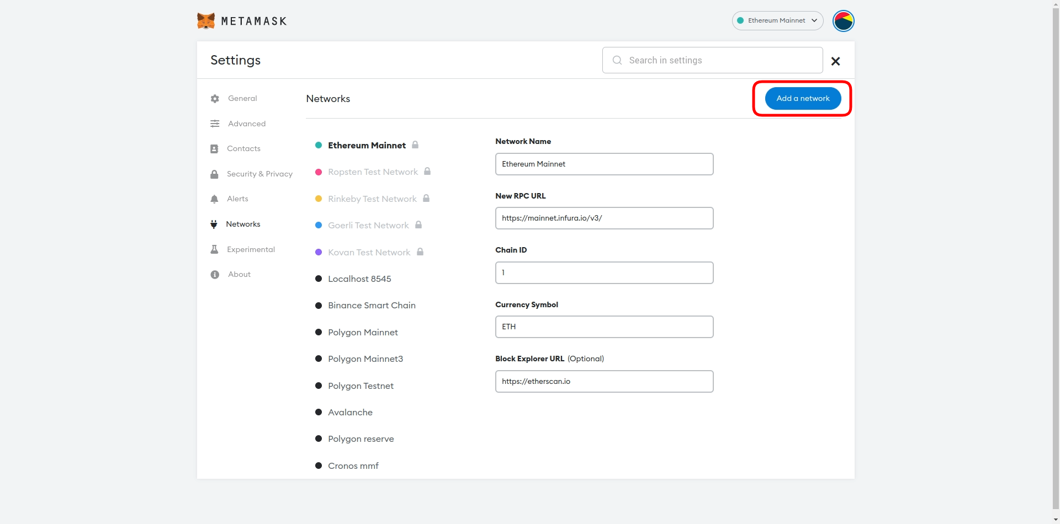Click the Settings page heading

tap(235, 60)
